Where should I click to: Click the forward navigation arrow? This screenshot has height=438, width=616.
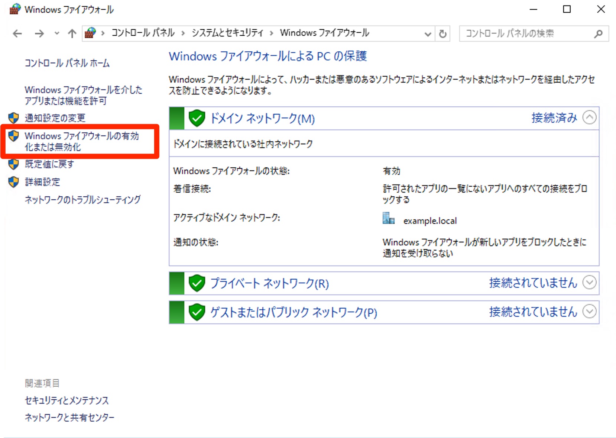click(39, 34)
